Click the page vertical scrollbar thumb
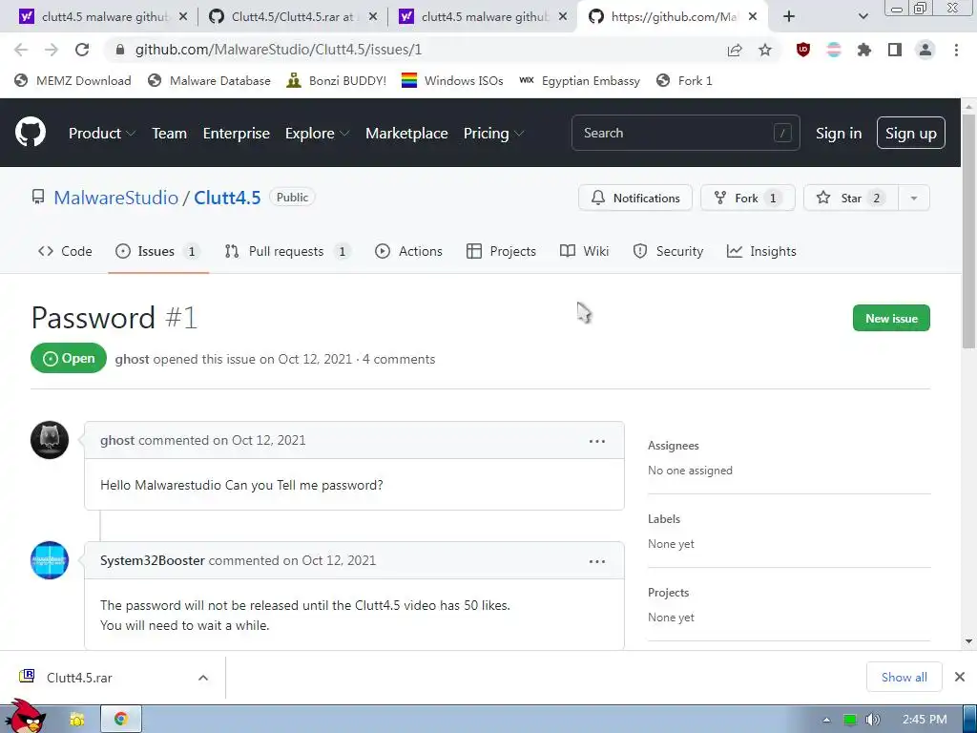 (x=968, y=232)
